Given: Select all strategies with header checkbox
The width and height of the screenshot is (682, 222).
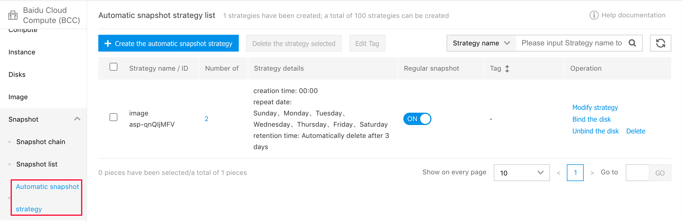Looking at the screenshot, I should pyautogui.click(x=113, y=67).
